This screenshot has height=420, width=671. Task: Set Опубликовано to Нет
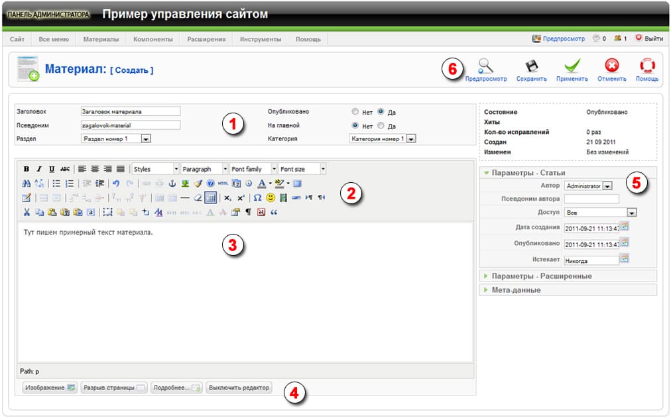[x=355, y=112]
